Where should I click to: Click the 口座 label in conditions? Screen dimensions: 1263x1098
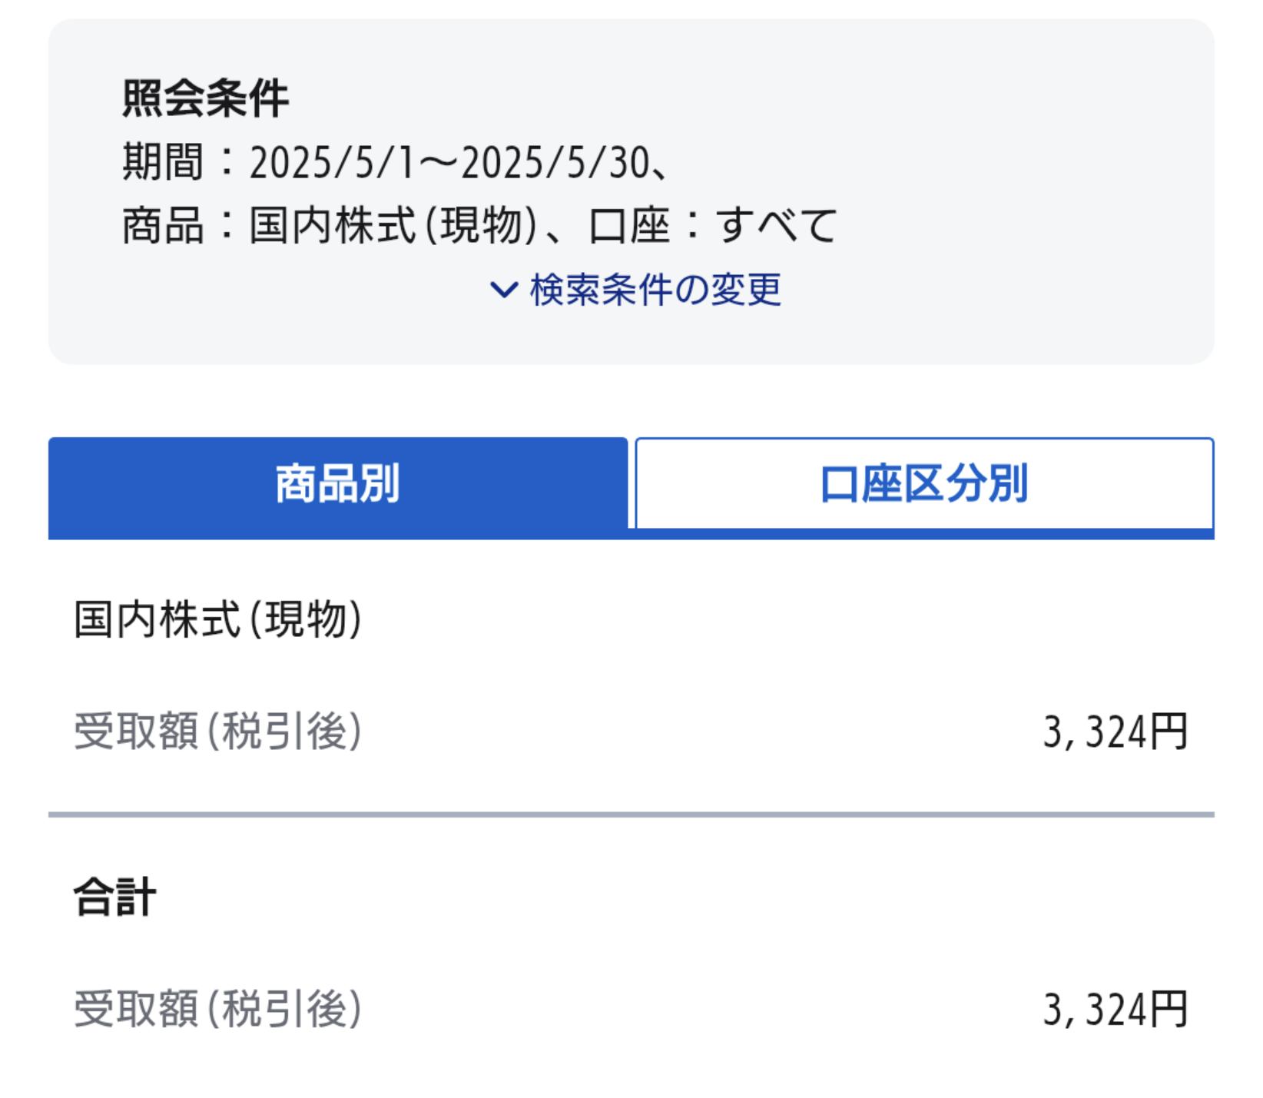tap(629, 226)
